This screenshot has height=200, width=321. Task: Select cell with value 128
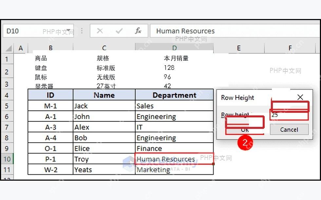pos(169,68)
